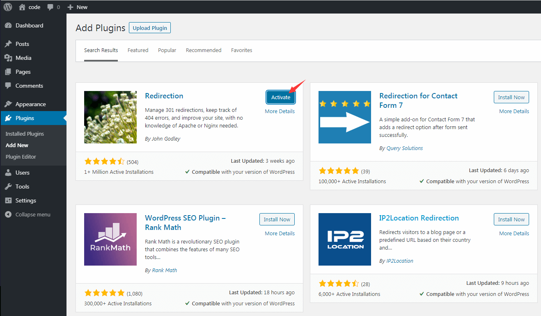Screen dimensions: 541x316
Task: Open Appearance from the brush icon
Action: pyautogui.click(x=9, y=104)
